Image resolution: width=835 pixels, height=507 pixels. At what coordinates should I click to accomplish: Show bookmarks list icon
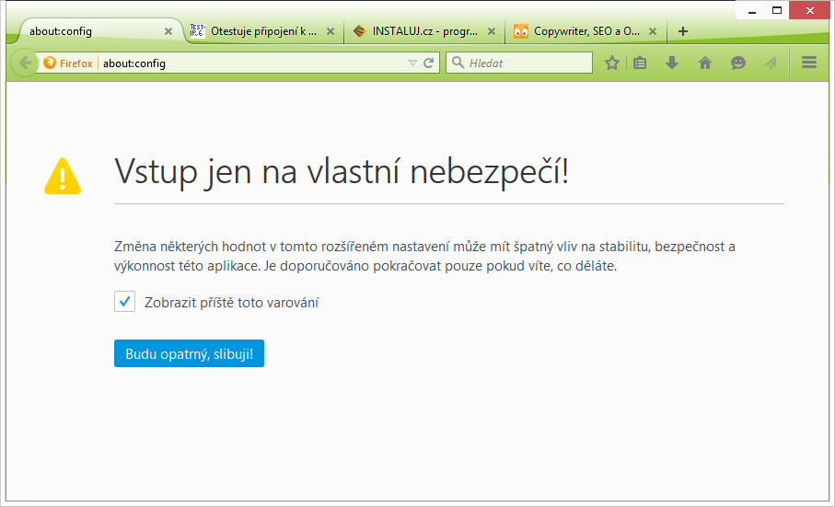tap(640, 63)
